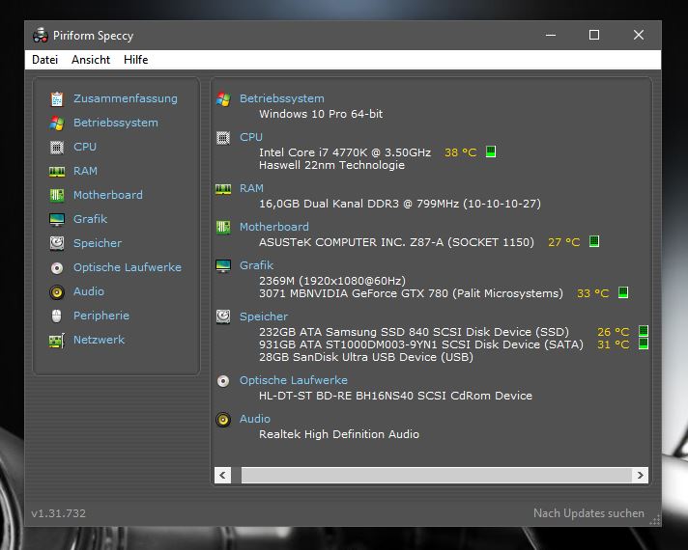
Task: Click the horizontal scrollbar left arrow
Action: [223, 475]
